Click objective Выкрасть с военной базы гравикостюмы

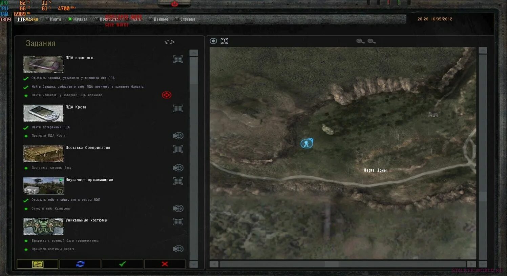[65, 241]
